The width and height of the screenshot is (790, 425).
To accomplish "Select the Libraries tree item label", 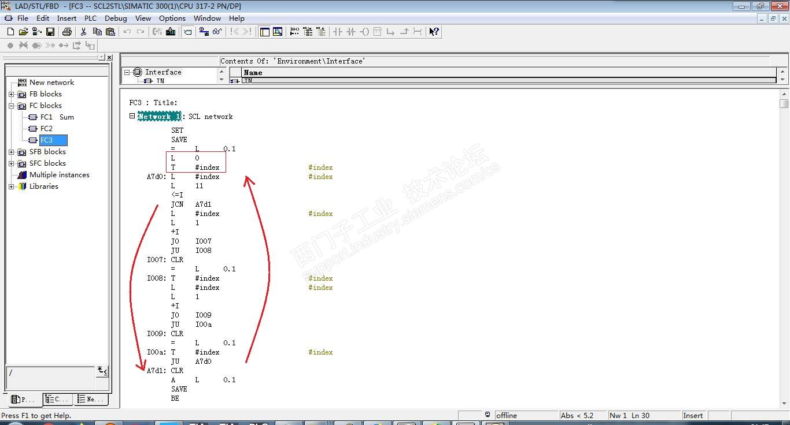I will tap(44, 187).
